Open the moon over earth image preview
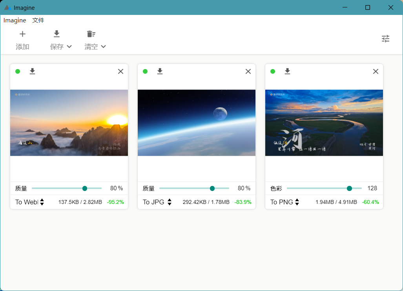 (x=197, y=123)
